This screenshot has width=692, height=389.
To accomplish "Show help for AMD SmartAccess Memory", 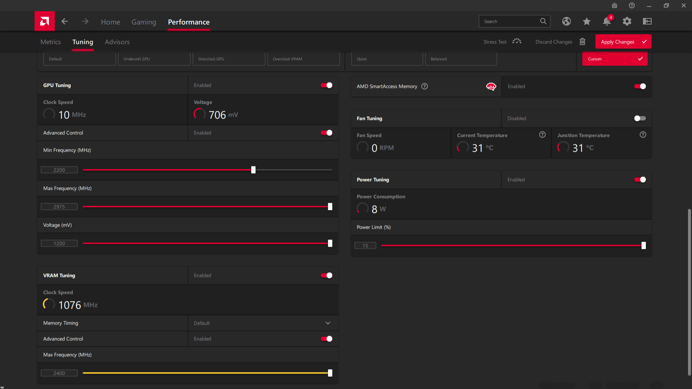I will tap(425, 86).
